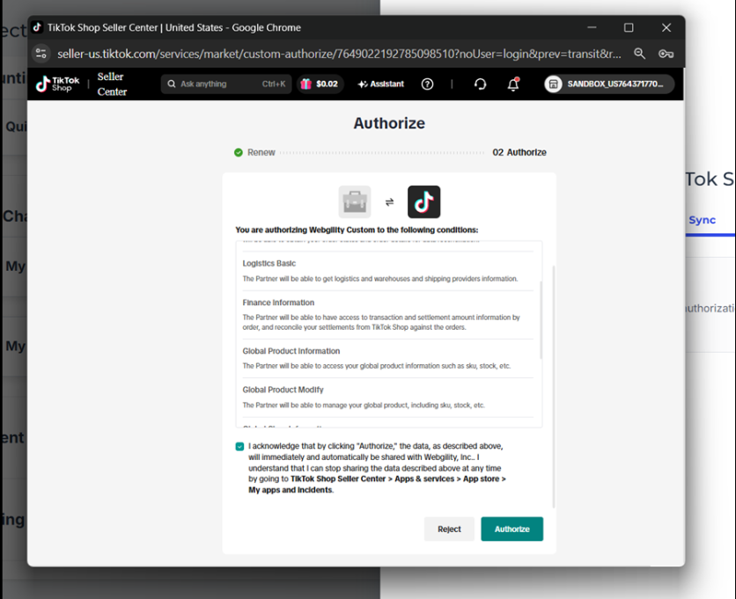Click the browser address bar URL
Screen dimensions: 736x599
point(339,54)
